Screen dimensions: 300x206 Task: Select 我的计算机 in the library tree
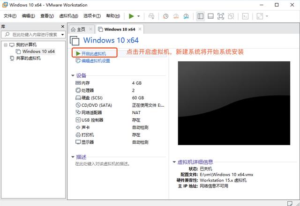[x=26, y=45]
